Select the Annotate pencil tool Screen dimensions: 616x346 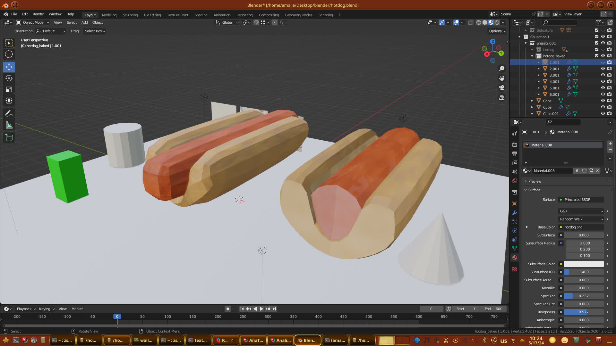coord(9,114)
